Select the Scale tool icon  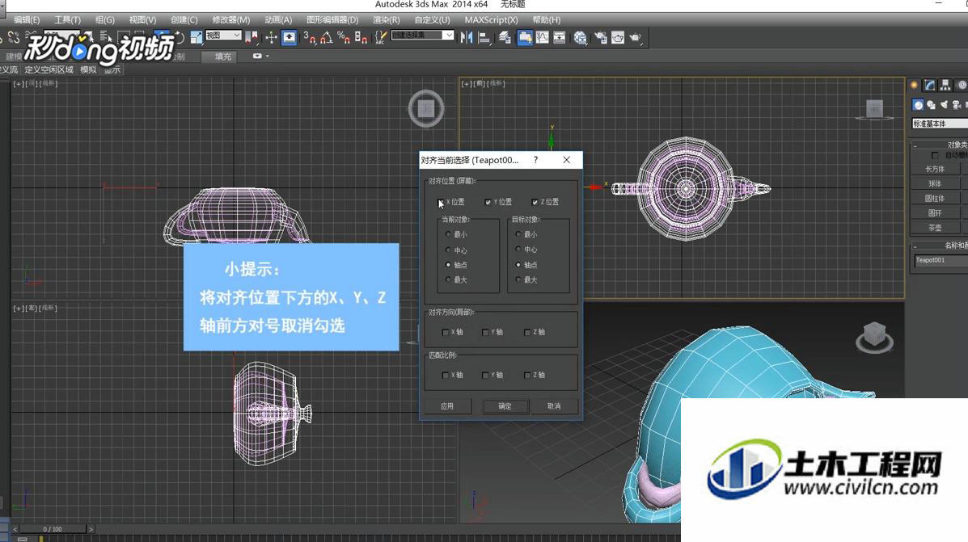[x=197, y=38]
